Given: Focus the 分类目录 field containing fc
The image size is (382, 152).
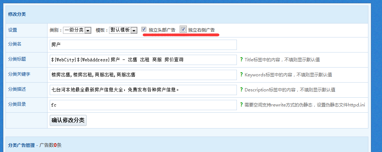Looking at the screenshot, I should pos(143,105).
